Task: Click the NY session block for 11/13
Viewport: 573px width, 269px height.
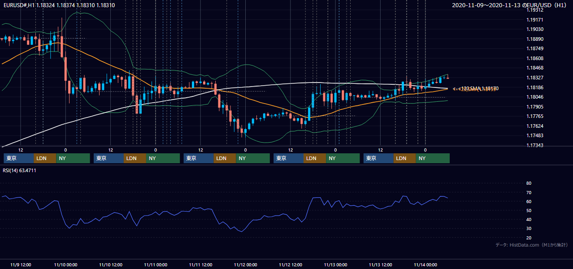Action: tap(433, 158)
